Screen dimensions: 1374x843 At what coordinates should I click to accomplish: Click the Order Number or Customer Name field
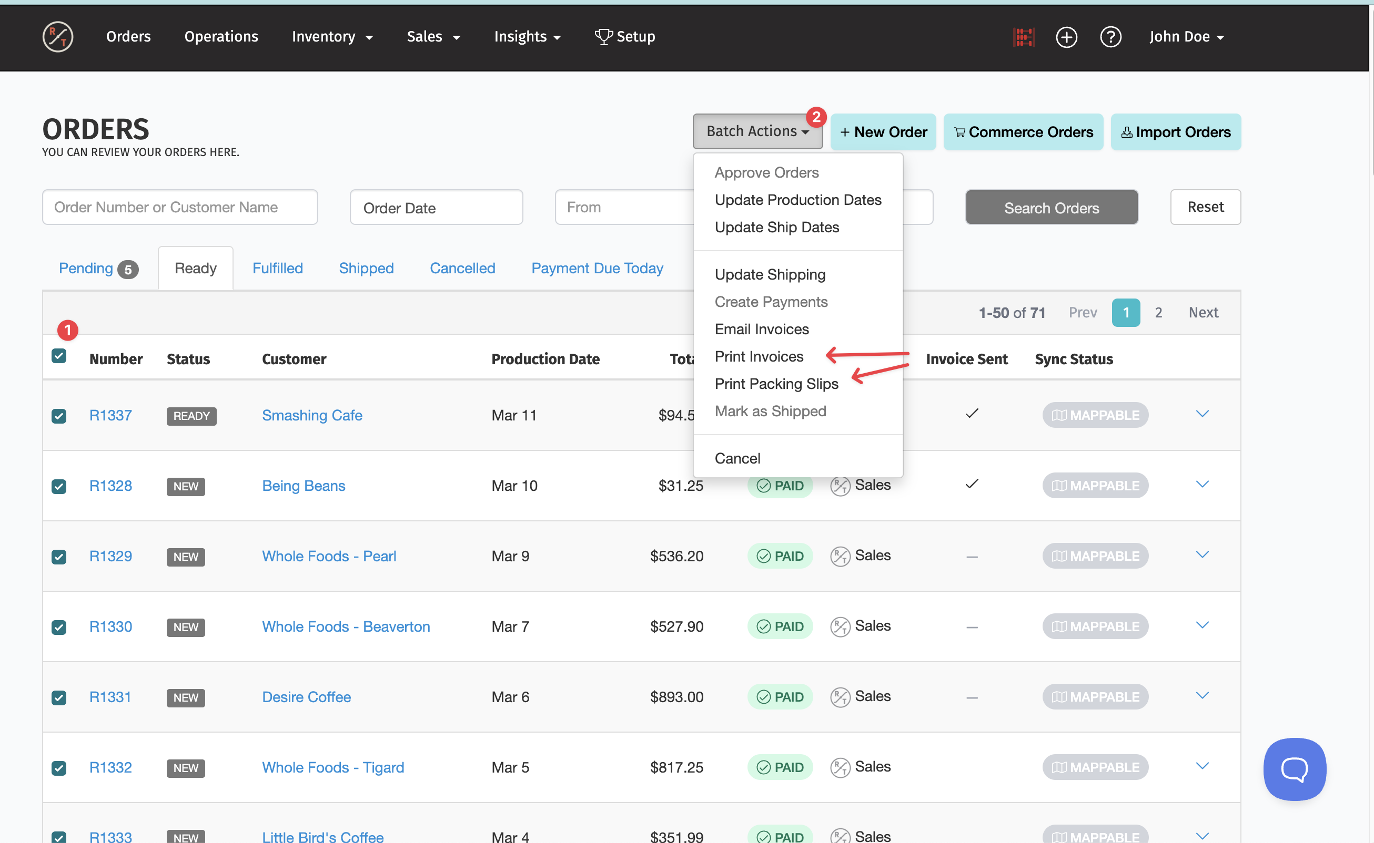[x=180, y=208]
